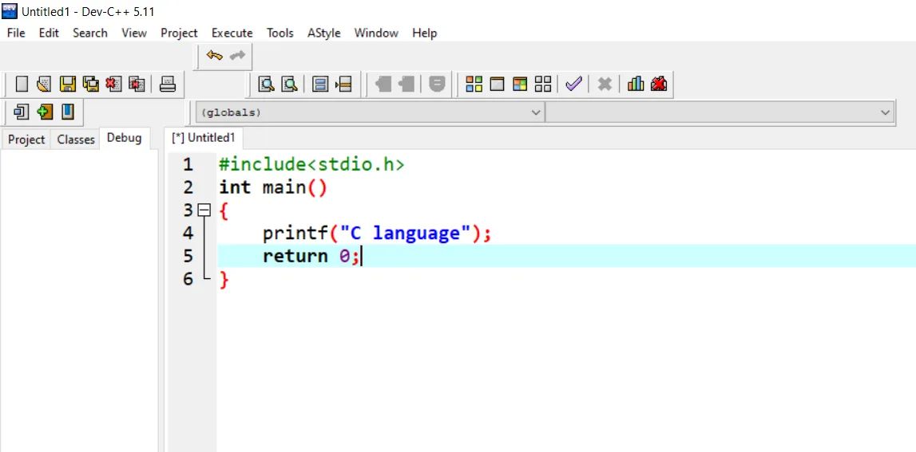Switch to the Classes panel tab
916x452 pixels.
pos(75,140)
